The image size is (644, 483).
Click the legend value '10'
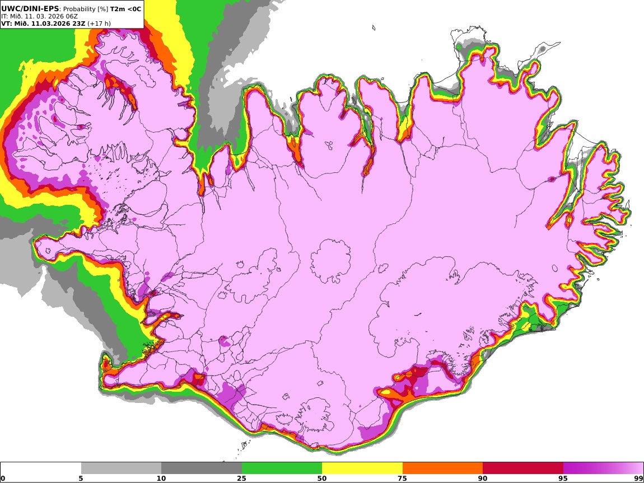[x=161, y=478]
